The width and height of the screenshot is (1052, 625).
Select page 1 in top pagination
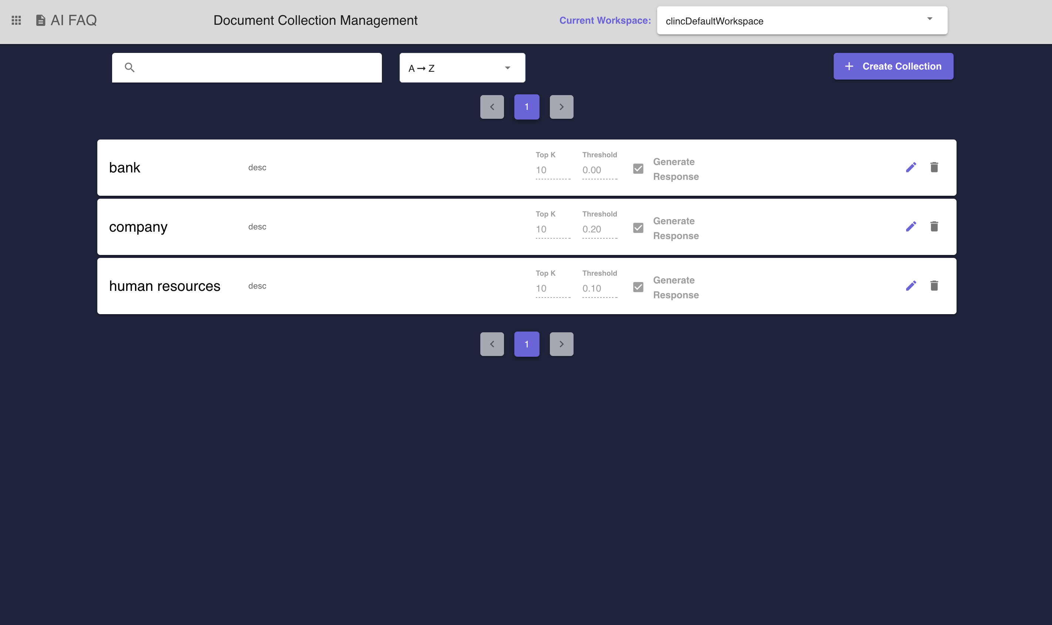click(527, 107)
